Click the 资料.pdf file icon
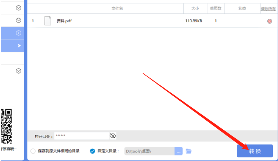 pos(48,21)
